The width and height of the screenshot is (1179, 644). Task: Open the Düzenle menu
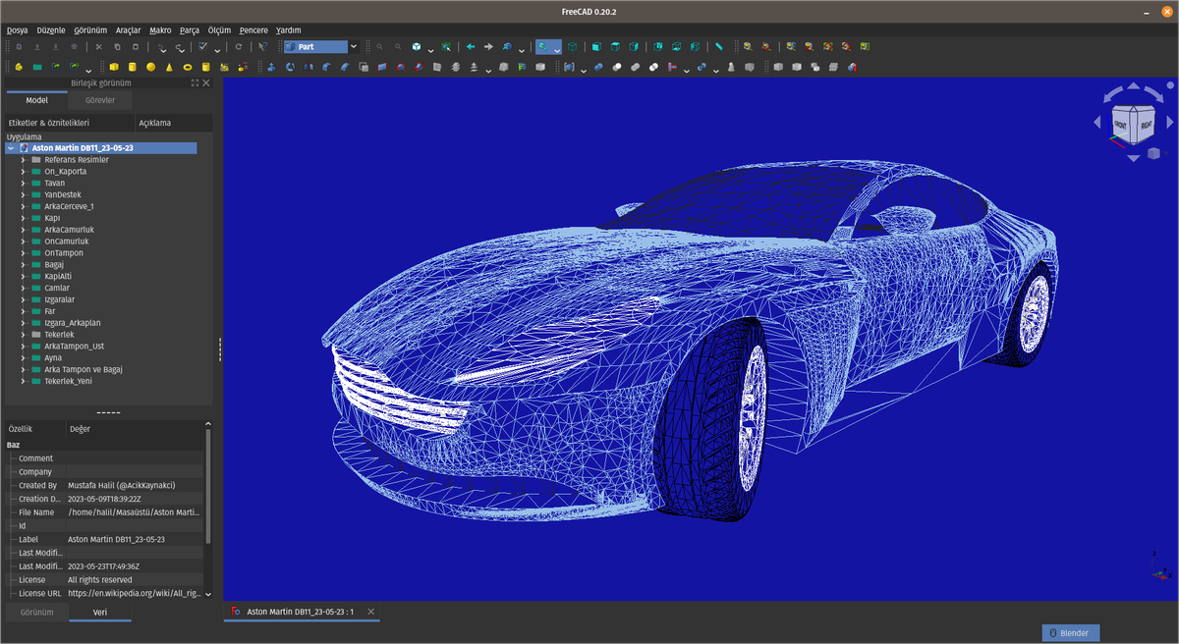pos(53,30)
